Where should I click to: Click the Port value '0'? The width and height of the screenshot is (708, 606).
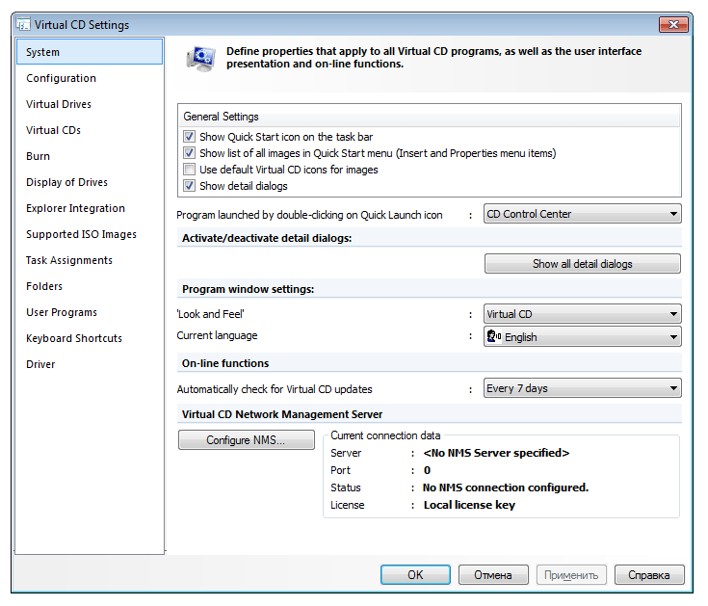coord(427,470)
